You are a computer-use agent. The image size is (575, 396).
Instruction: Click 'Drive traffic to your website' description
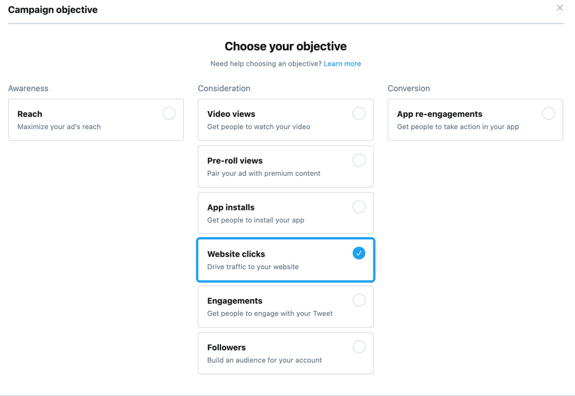(x=253, y=267)
